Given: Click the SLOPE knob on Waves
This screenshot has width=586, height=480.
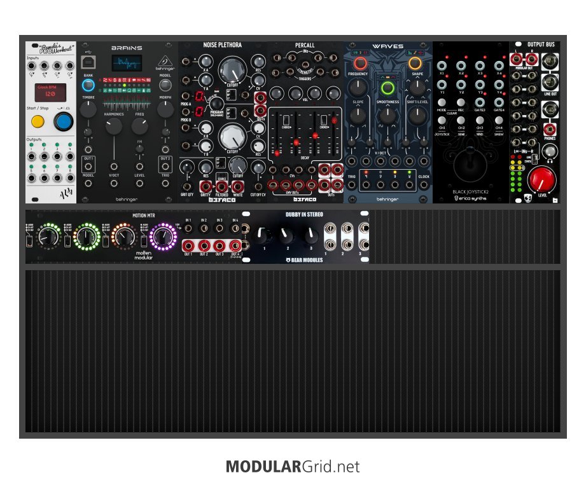Looking at the screenshot, I should click(358, 116).
